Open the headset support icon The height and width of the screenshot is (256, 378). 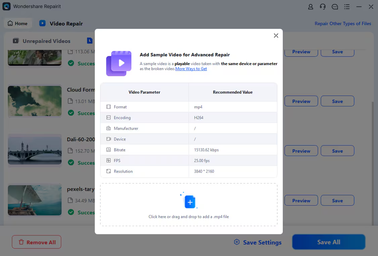point(323,7)
